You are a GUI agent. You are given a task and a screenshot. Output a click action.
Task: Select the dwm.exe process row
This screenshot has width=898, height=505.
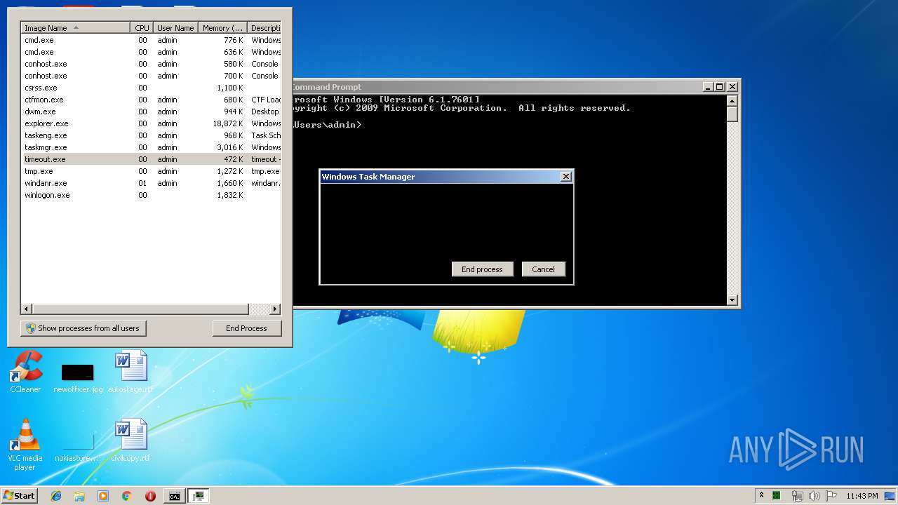pyautogui.click(x=151, y=112)
